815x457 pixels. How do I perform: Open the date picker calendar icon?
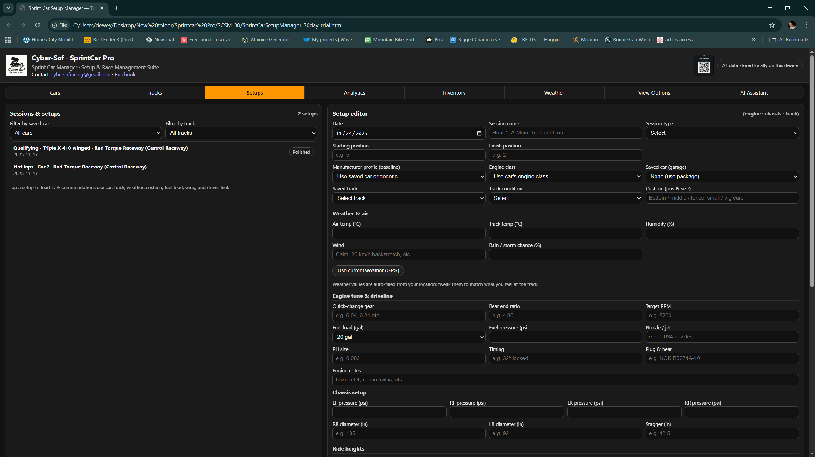[479, 133]
